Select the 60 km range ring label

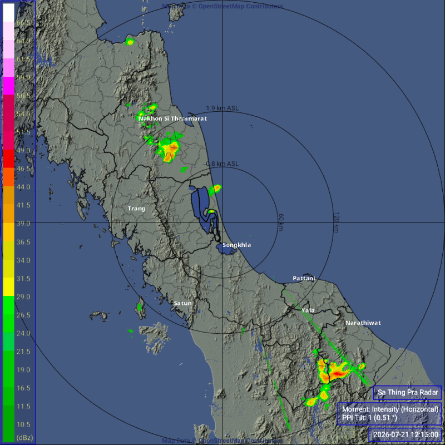click(280, 222)
